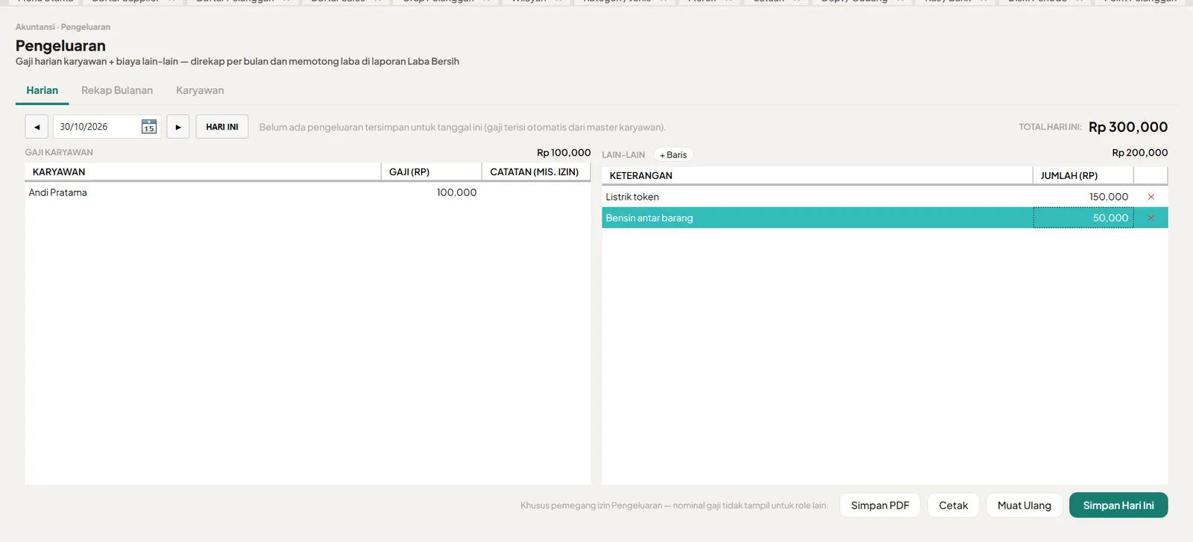Click the Bensin antar barang description
Image resolution: width=1193 pixels, height=542 pixels.
coord(817,218)
